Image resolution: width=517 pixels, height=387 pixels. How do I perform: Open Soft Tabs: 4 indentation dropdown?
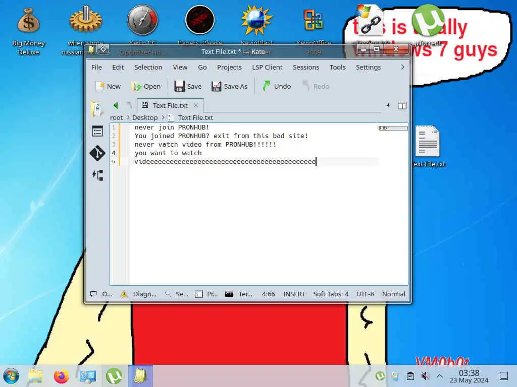[331, 294]
